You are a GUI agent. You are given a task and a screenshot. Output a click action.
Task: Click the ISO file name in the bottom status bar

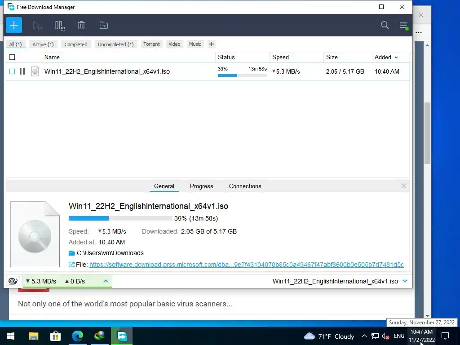point(335,281)
